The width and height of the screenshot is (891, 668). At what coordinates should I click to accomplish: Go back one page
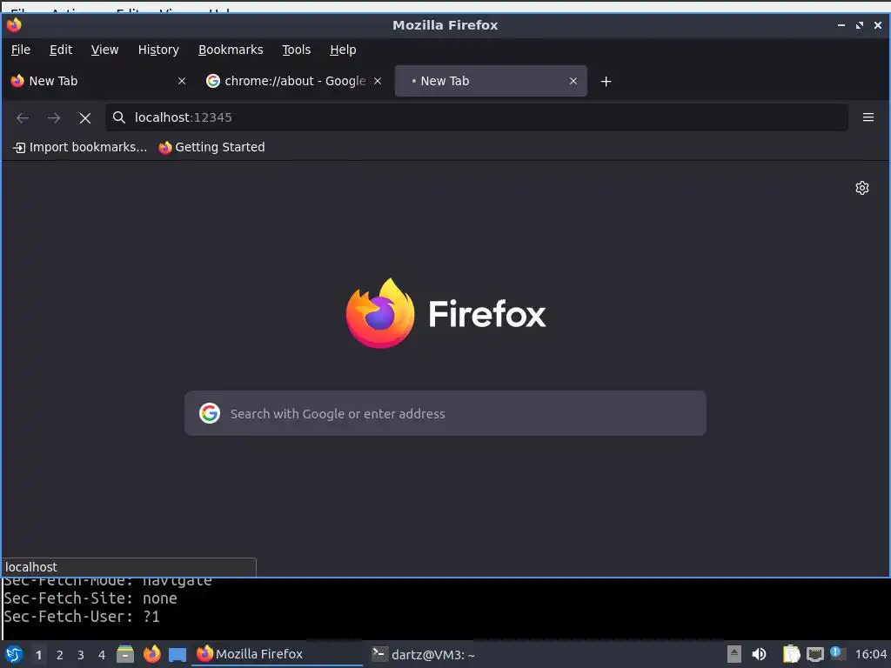click(23, 117)
